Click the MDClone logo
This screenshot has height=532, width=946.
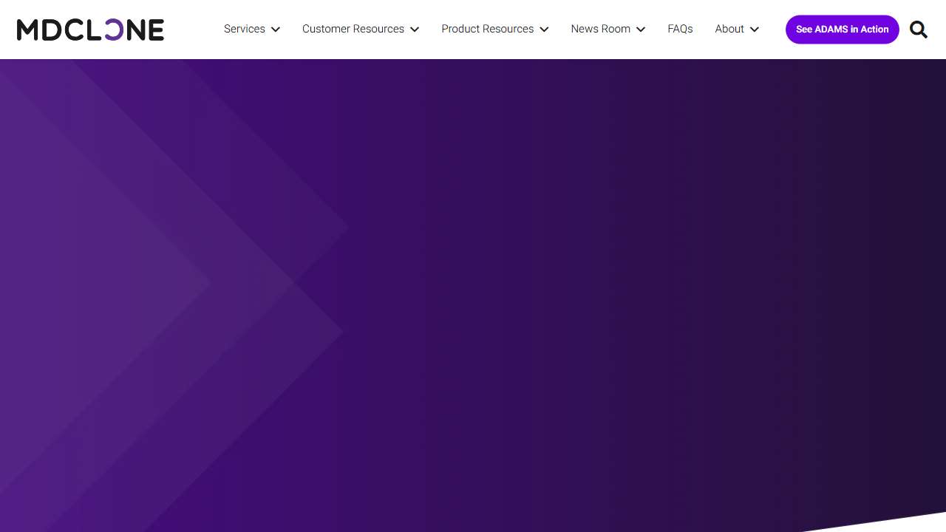point(90,30)
